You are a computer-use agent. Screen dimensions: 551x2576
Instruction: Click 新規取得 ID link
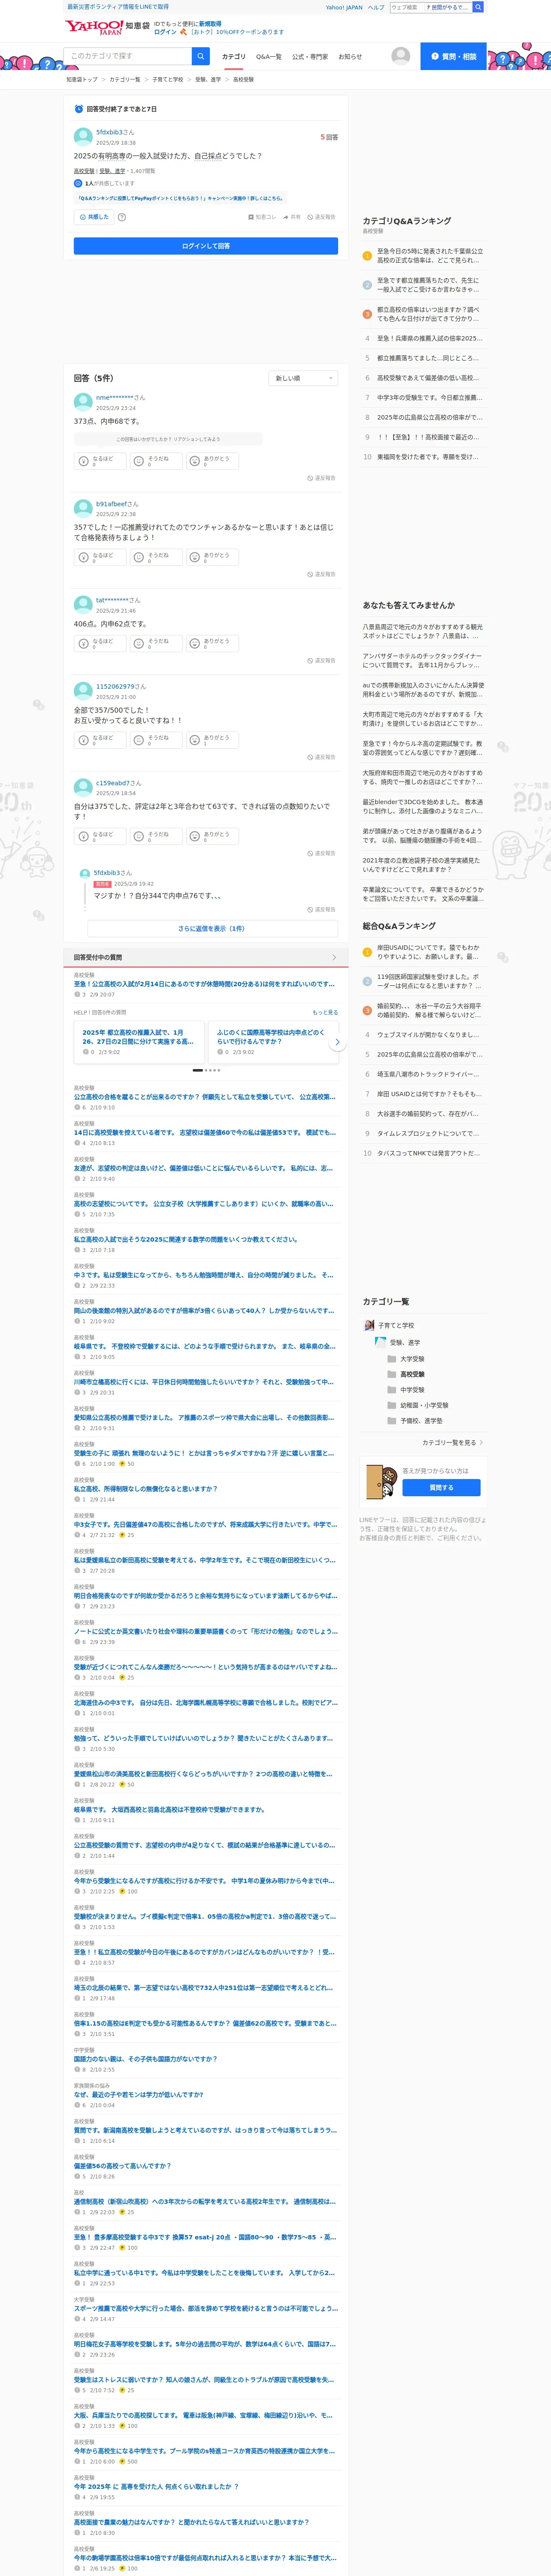pos(210,23)
